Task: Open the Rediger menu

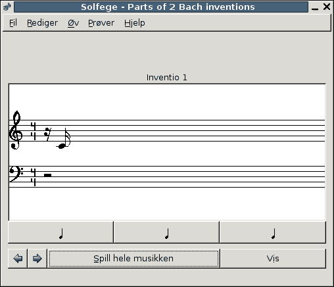Action: [42, 23]
